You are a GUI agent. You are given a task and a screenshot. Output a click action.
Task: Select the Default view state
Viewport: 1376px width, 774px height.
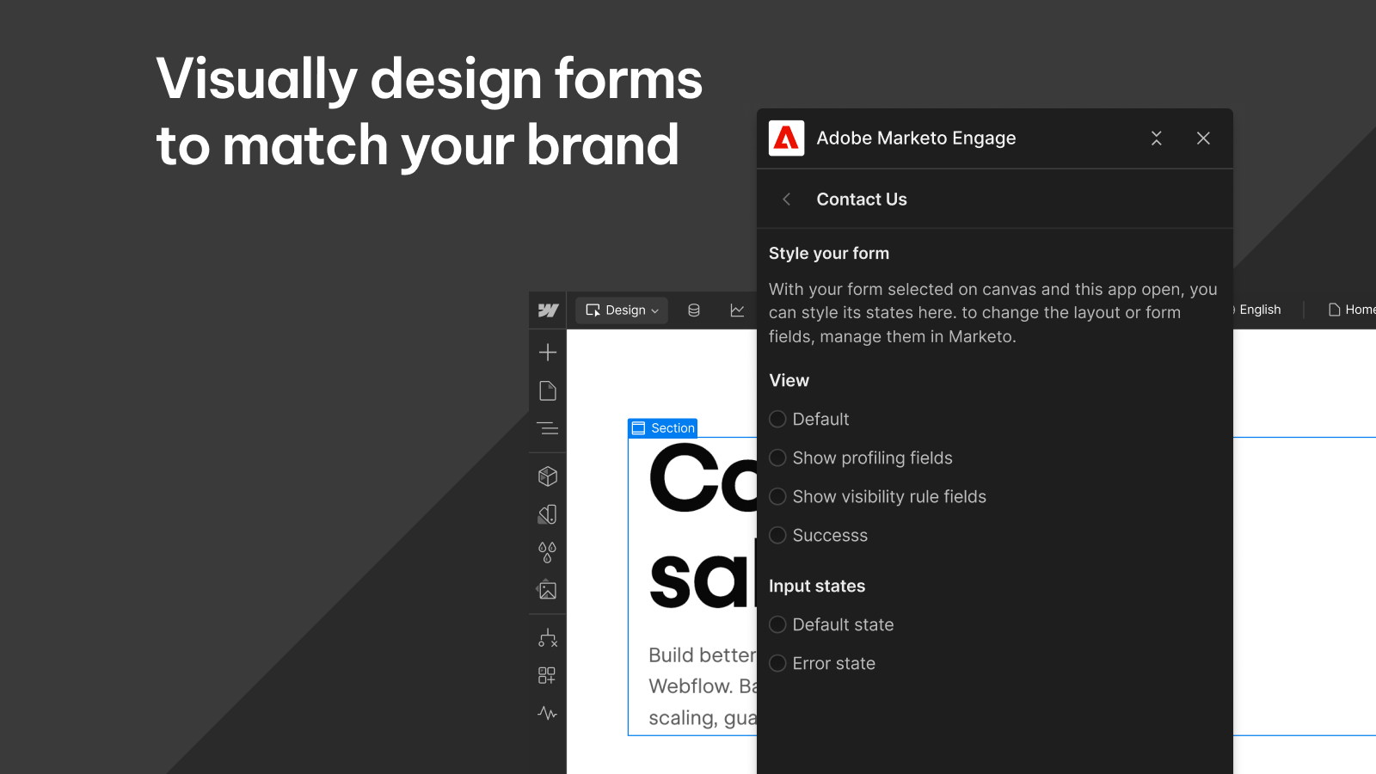click(777, 419)
